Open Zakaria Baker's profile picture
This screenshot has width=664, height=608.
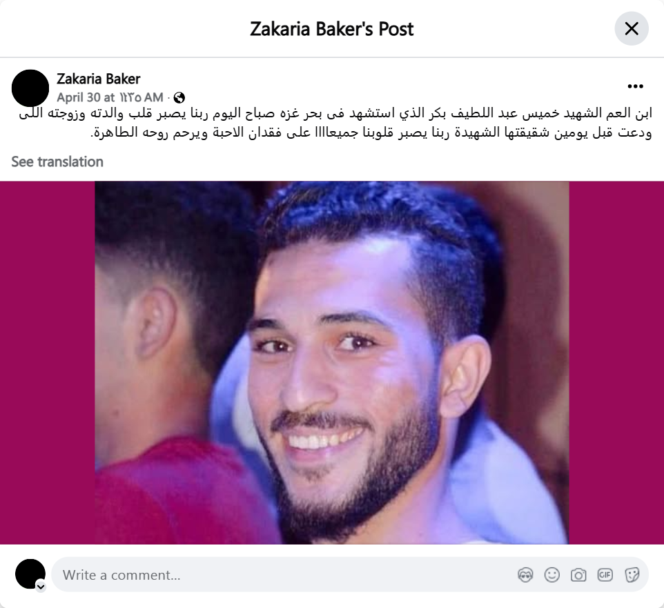(30, 88)
